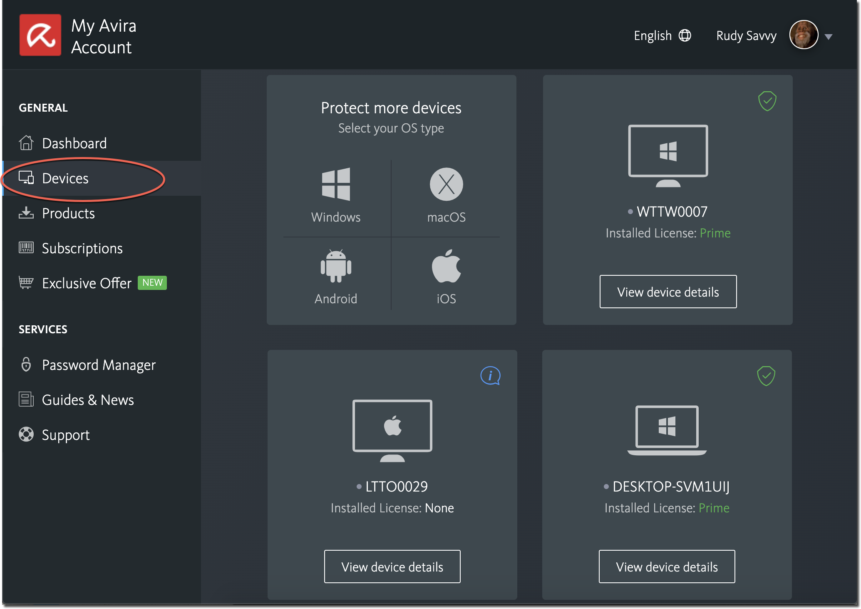Click the globe language icon
The width and height of the screenshot is (861, 609).
point(685,35)
